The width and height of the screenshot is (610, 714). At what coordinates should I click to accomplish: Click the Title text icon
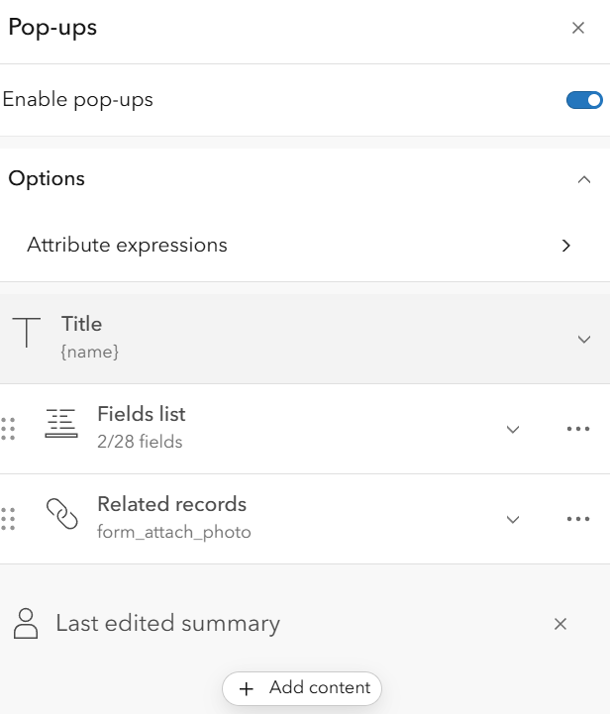pos(27,333)
